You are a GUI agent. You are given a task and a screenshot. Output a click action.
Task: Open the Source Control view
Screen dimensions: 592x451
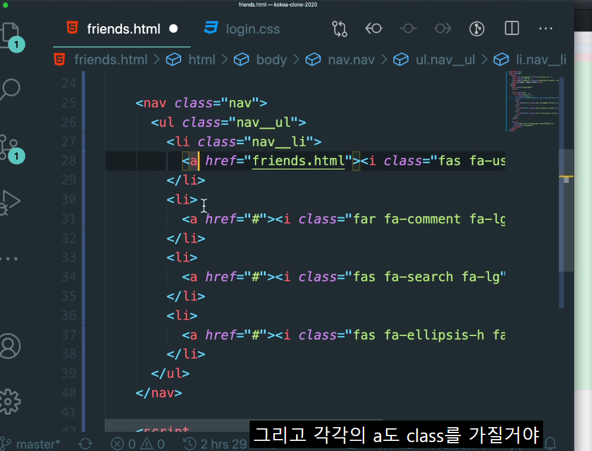(x=9, y=147)
